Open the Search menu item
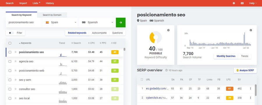This screenshot has width=262, height=105. click(10, 3)
